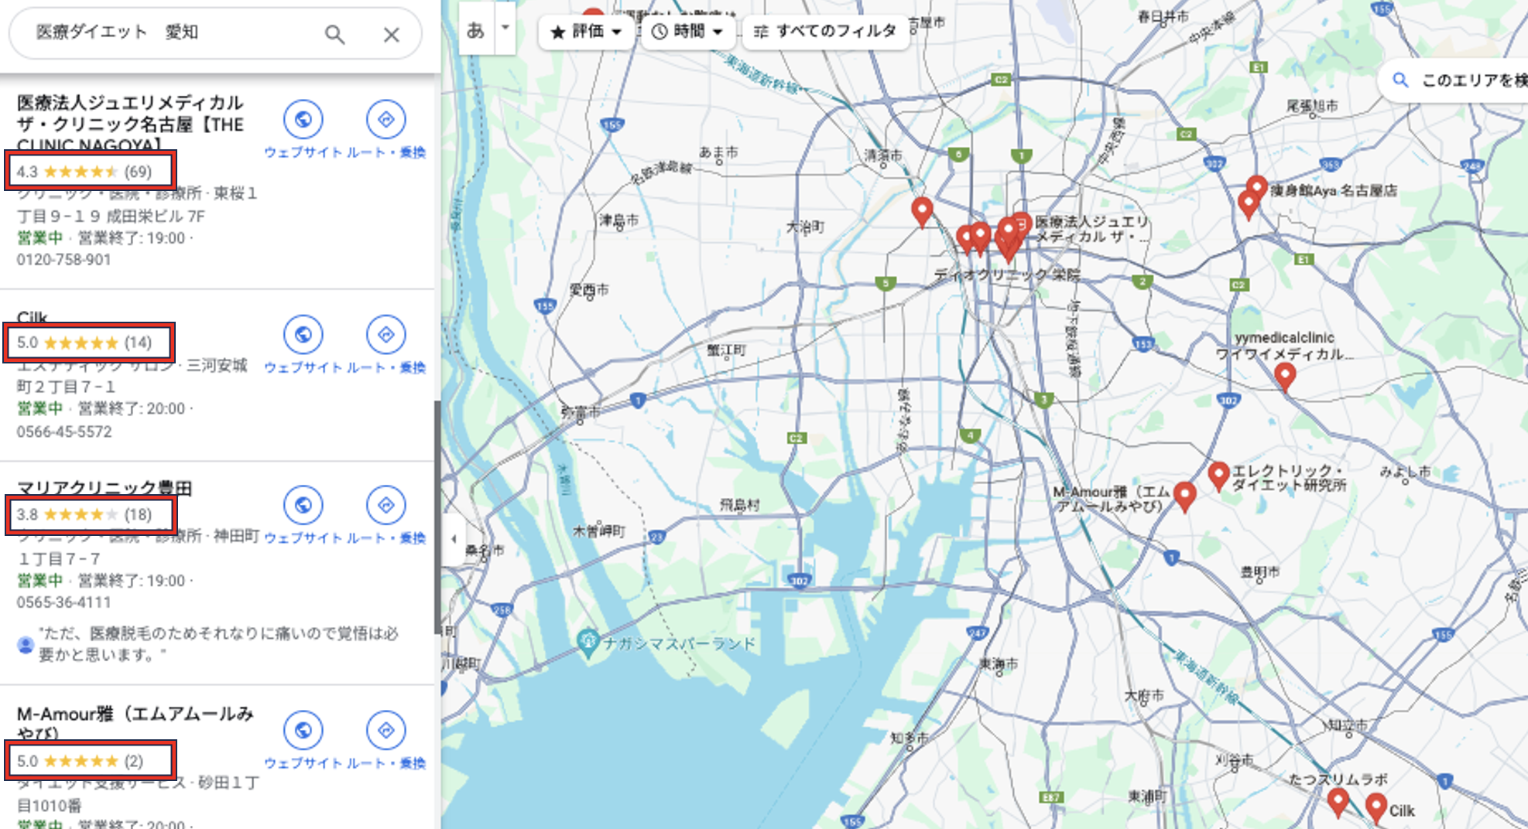The image size is (1528, 829).
Task: Select the たつスリムラボ map pin
Action: tap(1338, 803)
